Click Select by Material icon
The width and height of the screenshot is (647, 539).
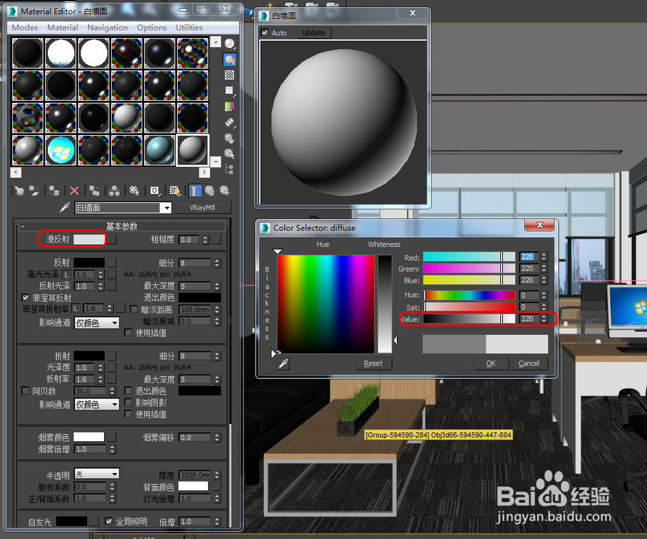(230, 153)
